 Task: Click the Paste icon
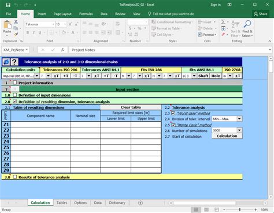(7, 25)
